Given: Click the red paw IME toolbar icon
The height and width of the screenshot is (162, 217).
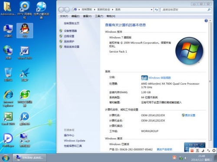Looking at the screenshot, I should pos(192,151).
